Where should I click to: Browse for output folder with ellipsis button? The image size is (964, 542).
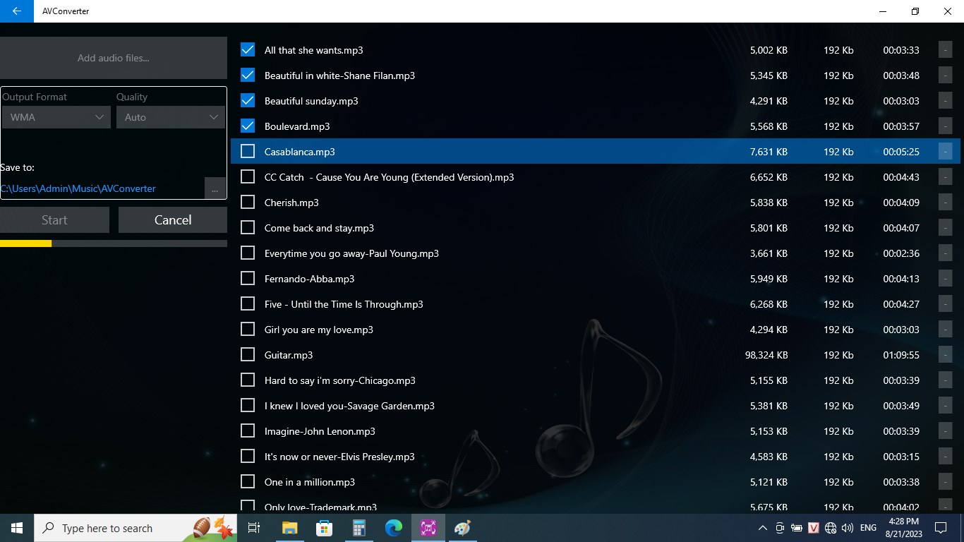(x=215, y=188)
